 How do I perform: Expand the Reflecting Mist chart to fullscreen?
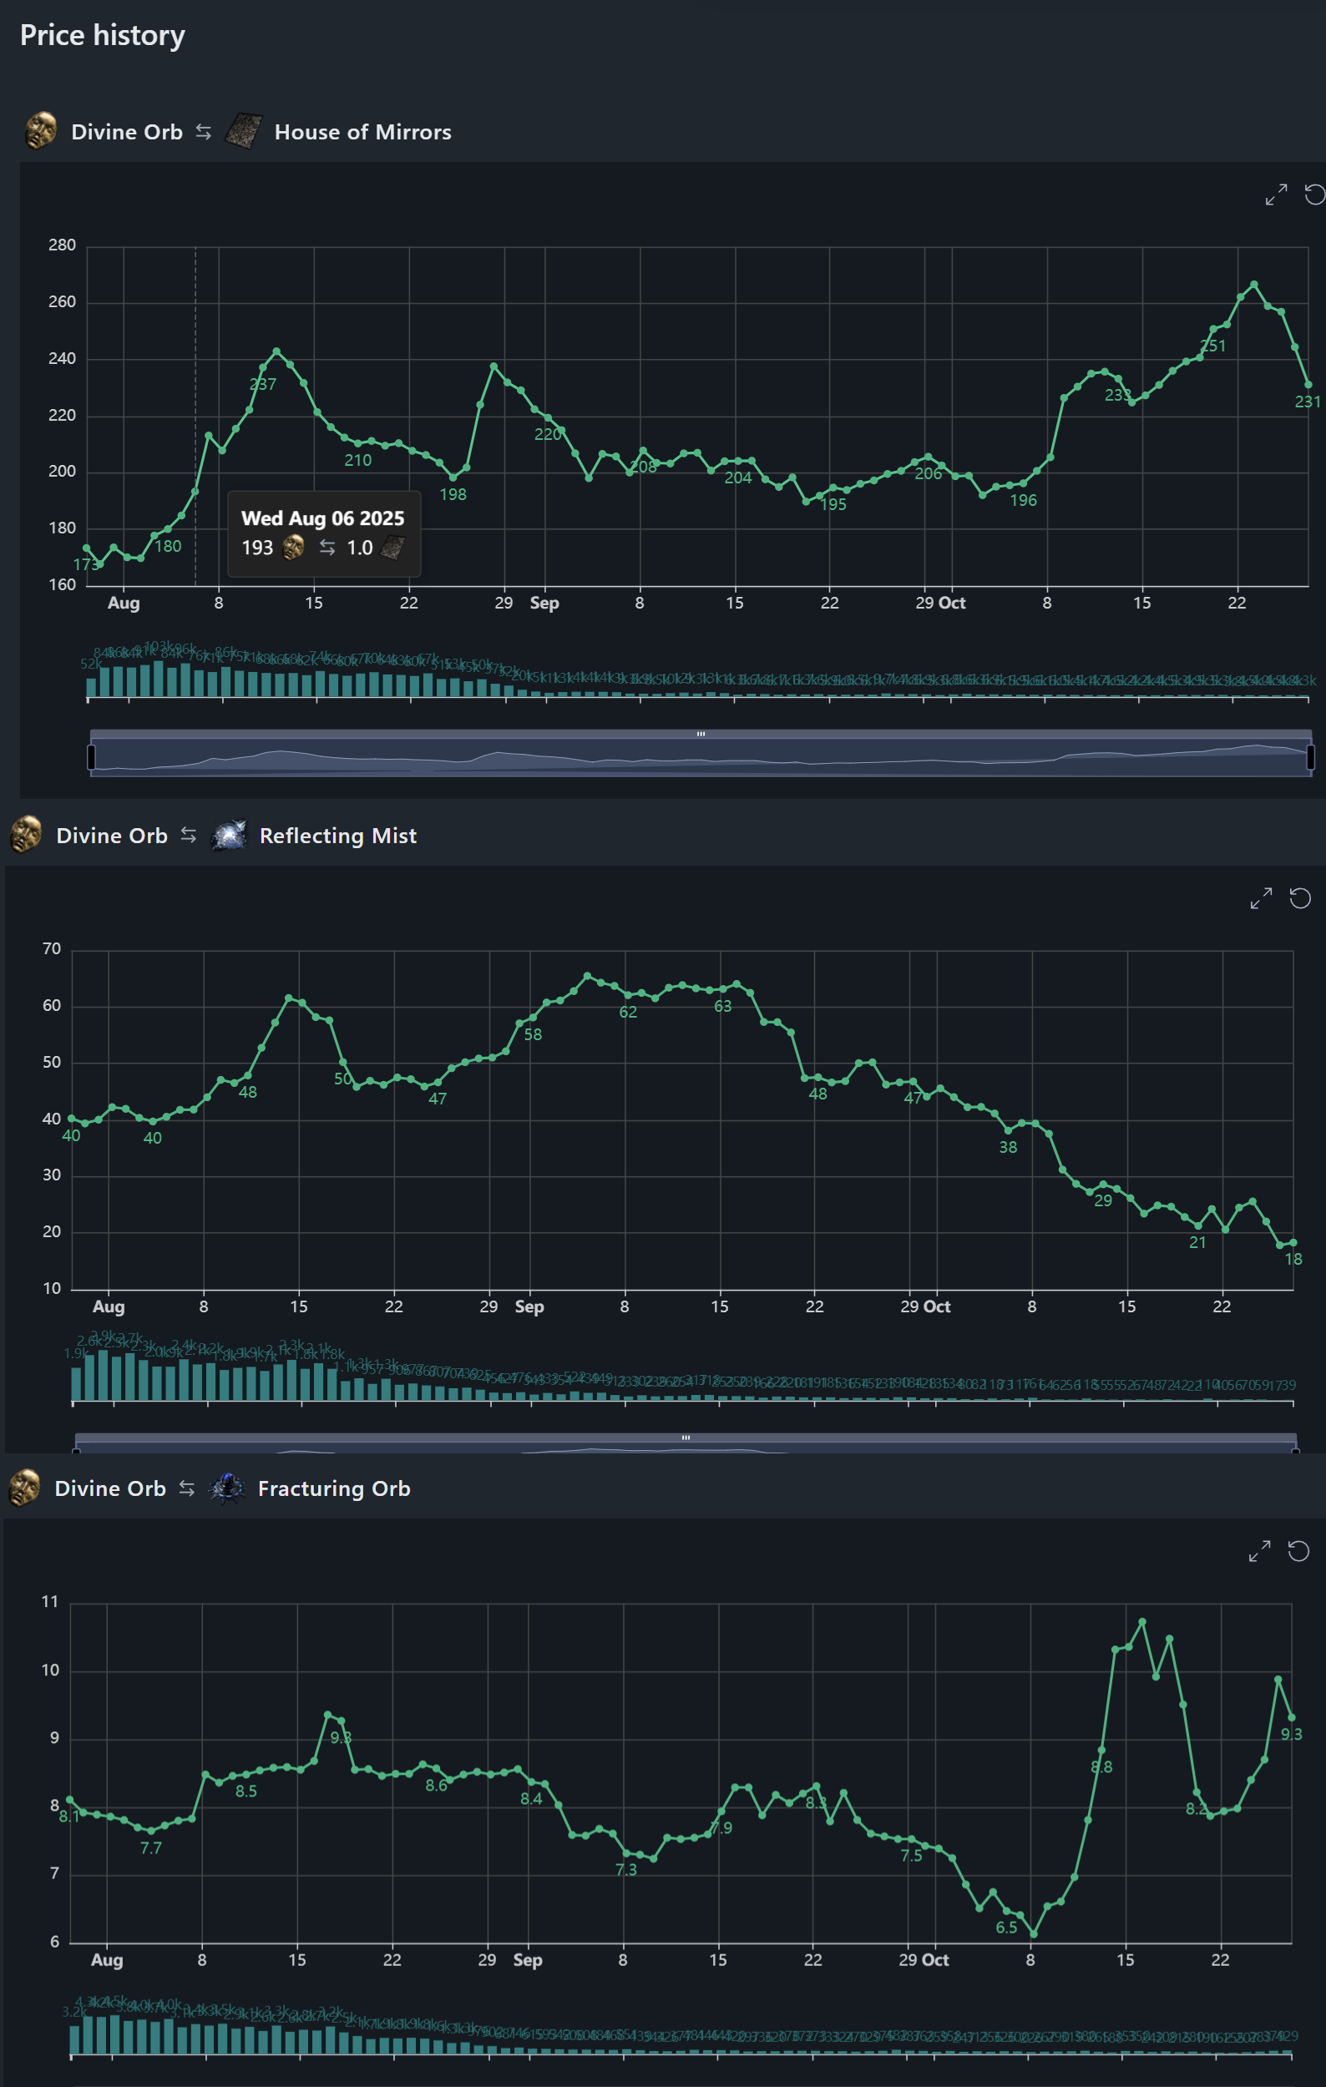click(1261, 898)
